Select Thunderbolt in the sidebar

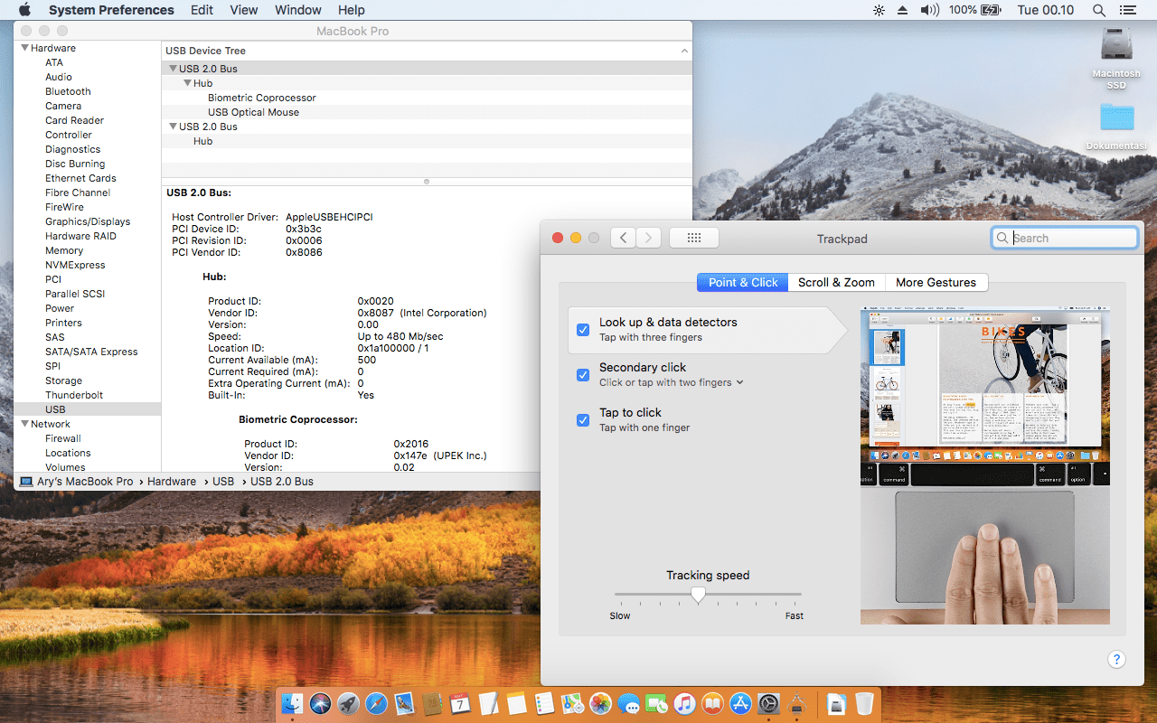point(74,395)
